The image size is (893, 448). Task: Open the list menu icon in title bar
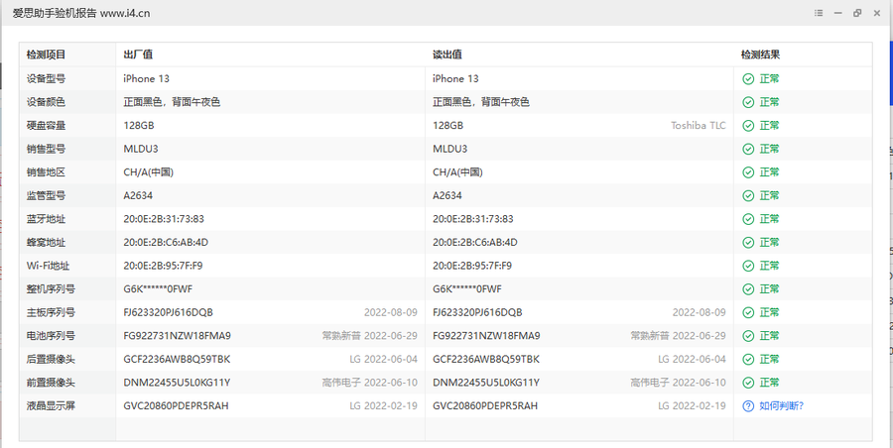(819, 13)
